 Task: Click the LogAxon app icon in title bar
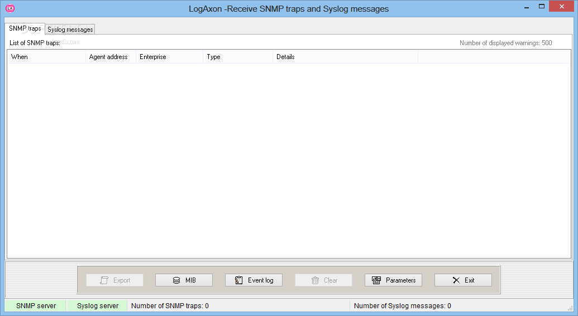coord(10,8)
